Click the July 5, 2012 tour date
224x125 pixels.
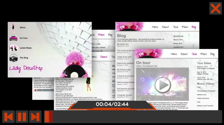click(205, 78)
